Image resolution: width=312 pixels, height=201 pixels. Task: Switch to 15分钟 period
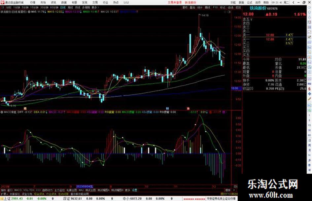[34, 7]
